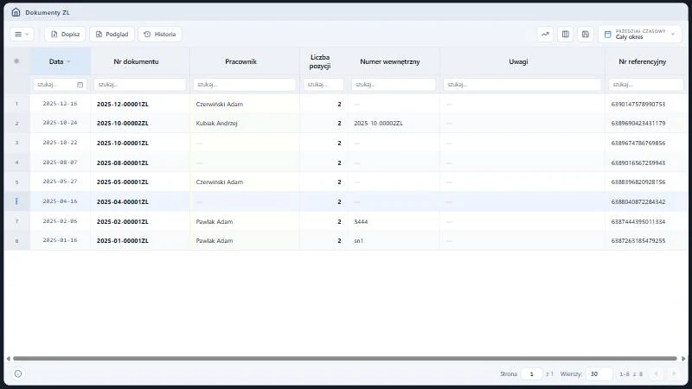692x389 pixels.
Task: Open the hamburger menu dropdown
Action: [22, 34]
